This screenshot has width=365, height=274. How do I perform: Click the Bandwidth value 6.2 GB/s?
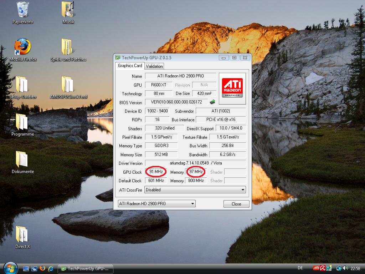click(x=228, y=154)
